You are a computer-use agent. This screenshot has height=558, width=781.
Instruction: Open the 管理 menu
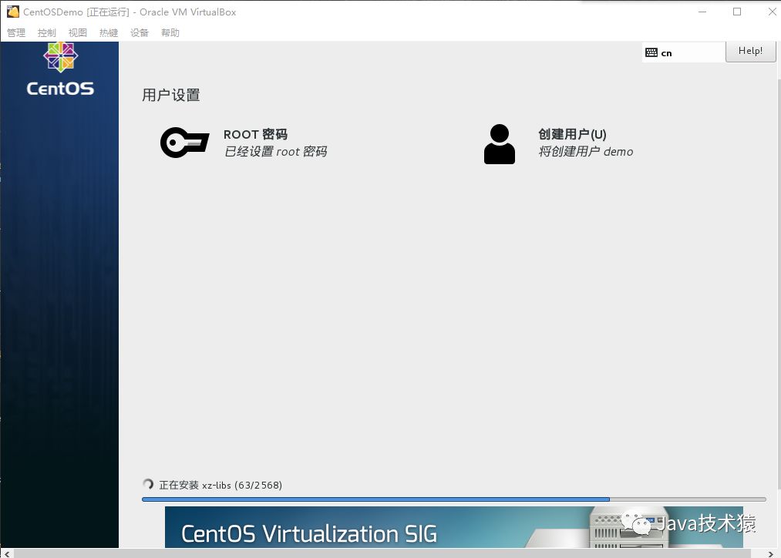(16, 33)
